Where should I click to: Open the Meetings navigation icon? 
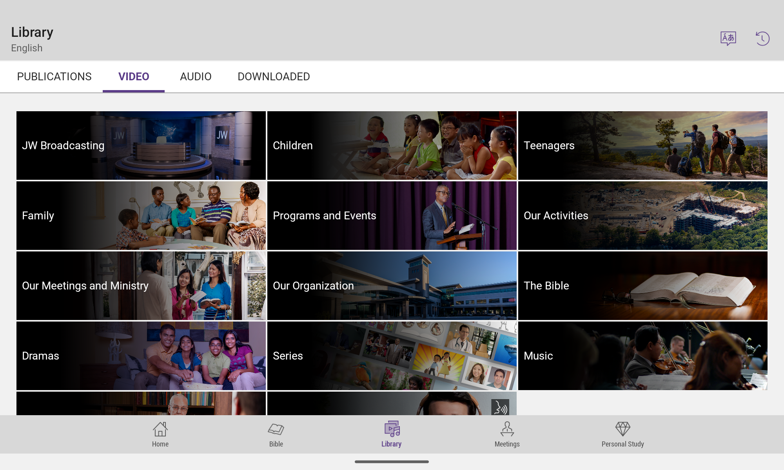click(507, 434)
